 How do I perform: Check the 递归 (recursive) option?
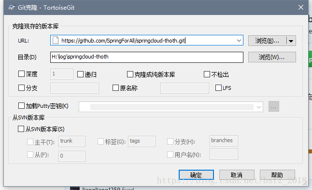click(x=80, y=74)
